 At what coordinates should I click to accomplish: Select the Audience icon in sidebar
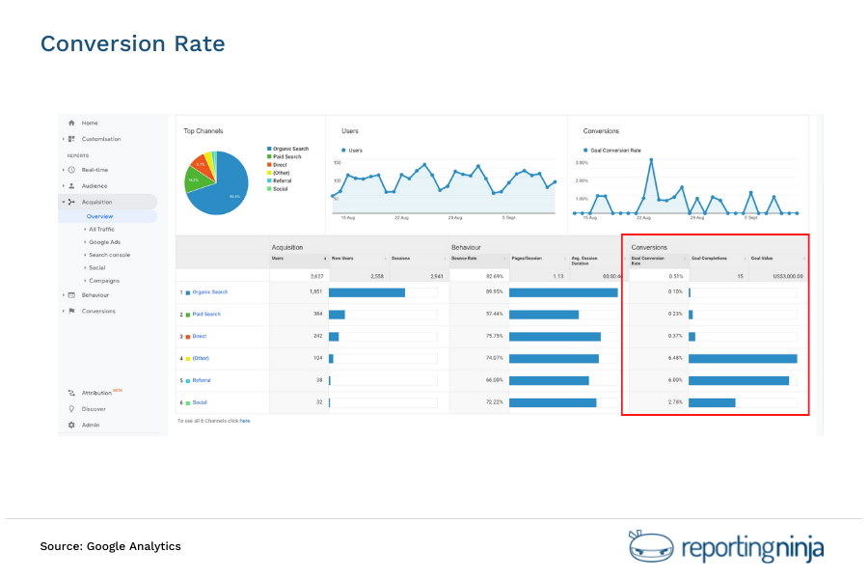click(x=73, y=185)
